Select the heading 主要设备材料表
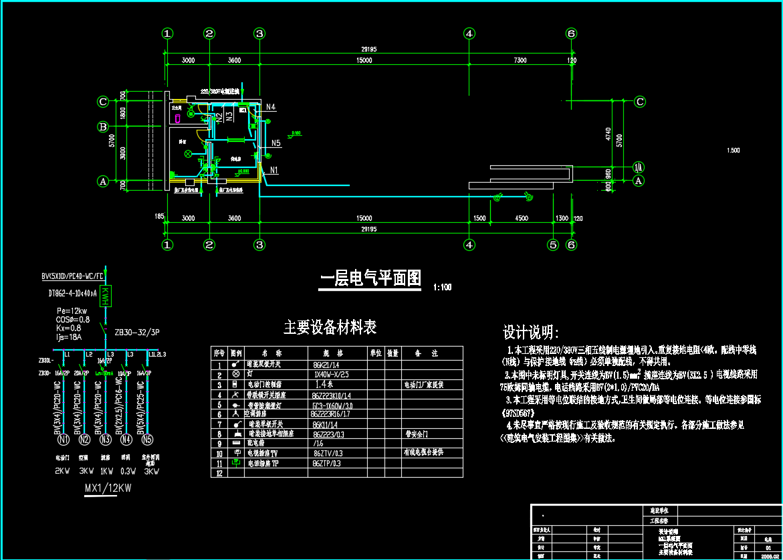 pyautogui.click(x=330, y=327)
